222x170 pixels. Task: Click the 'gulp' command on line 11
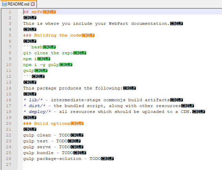pos(29,70)
